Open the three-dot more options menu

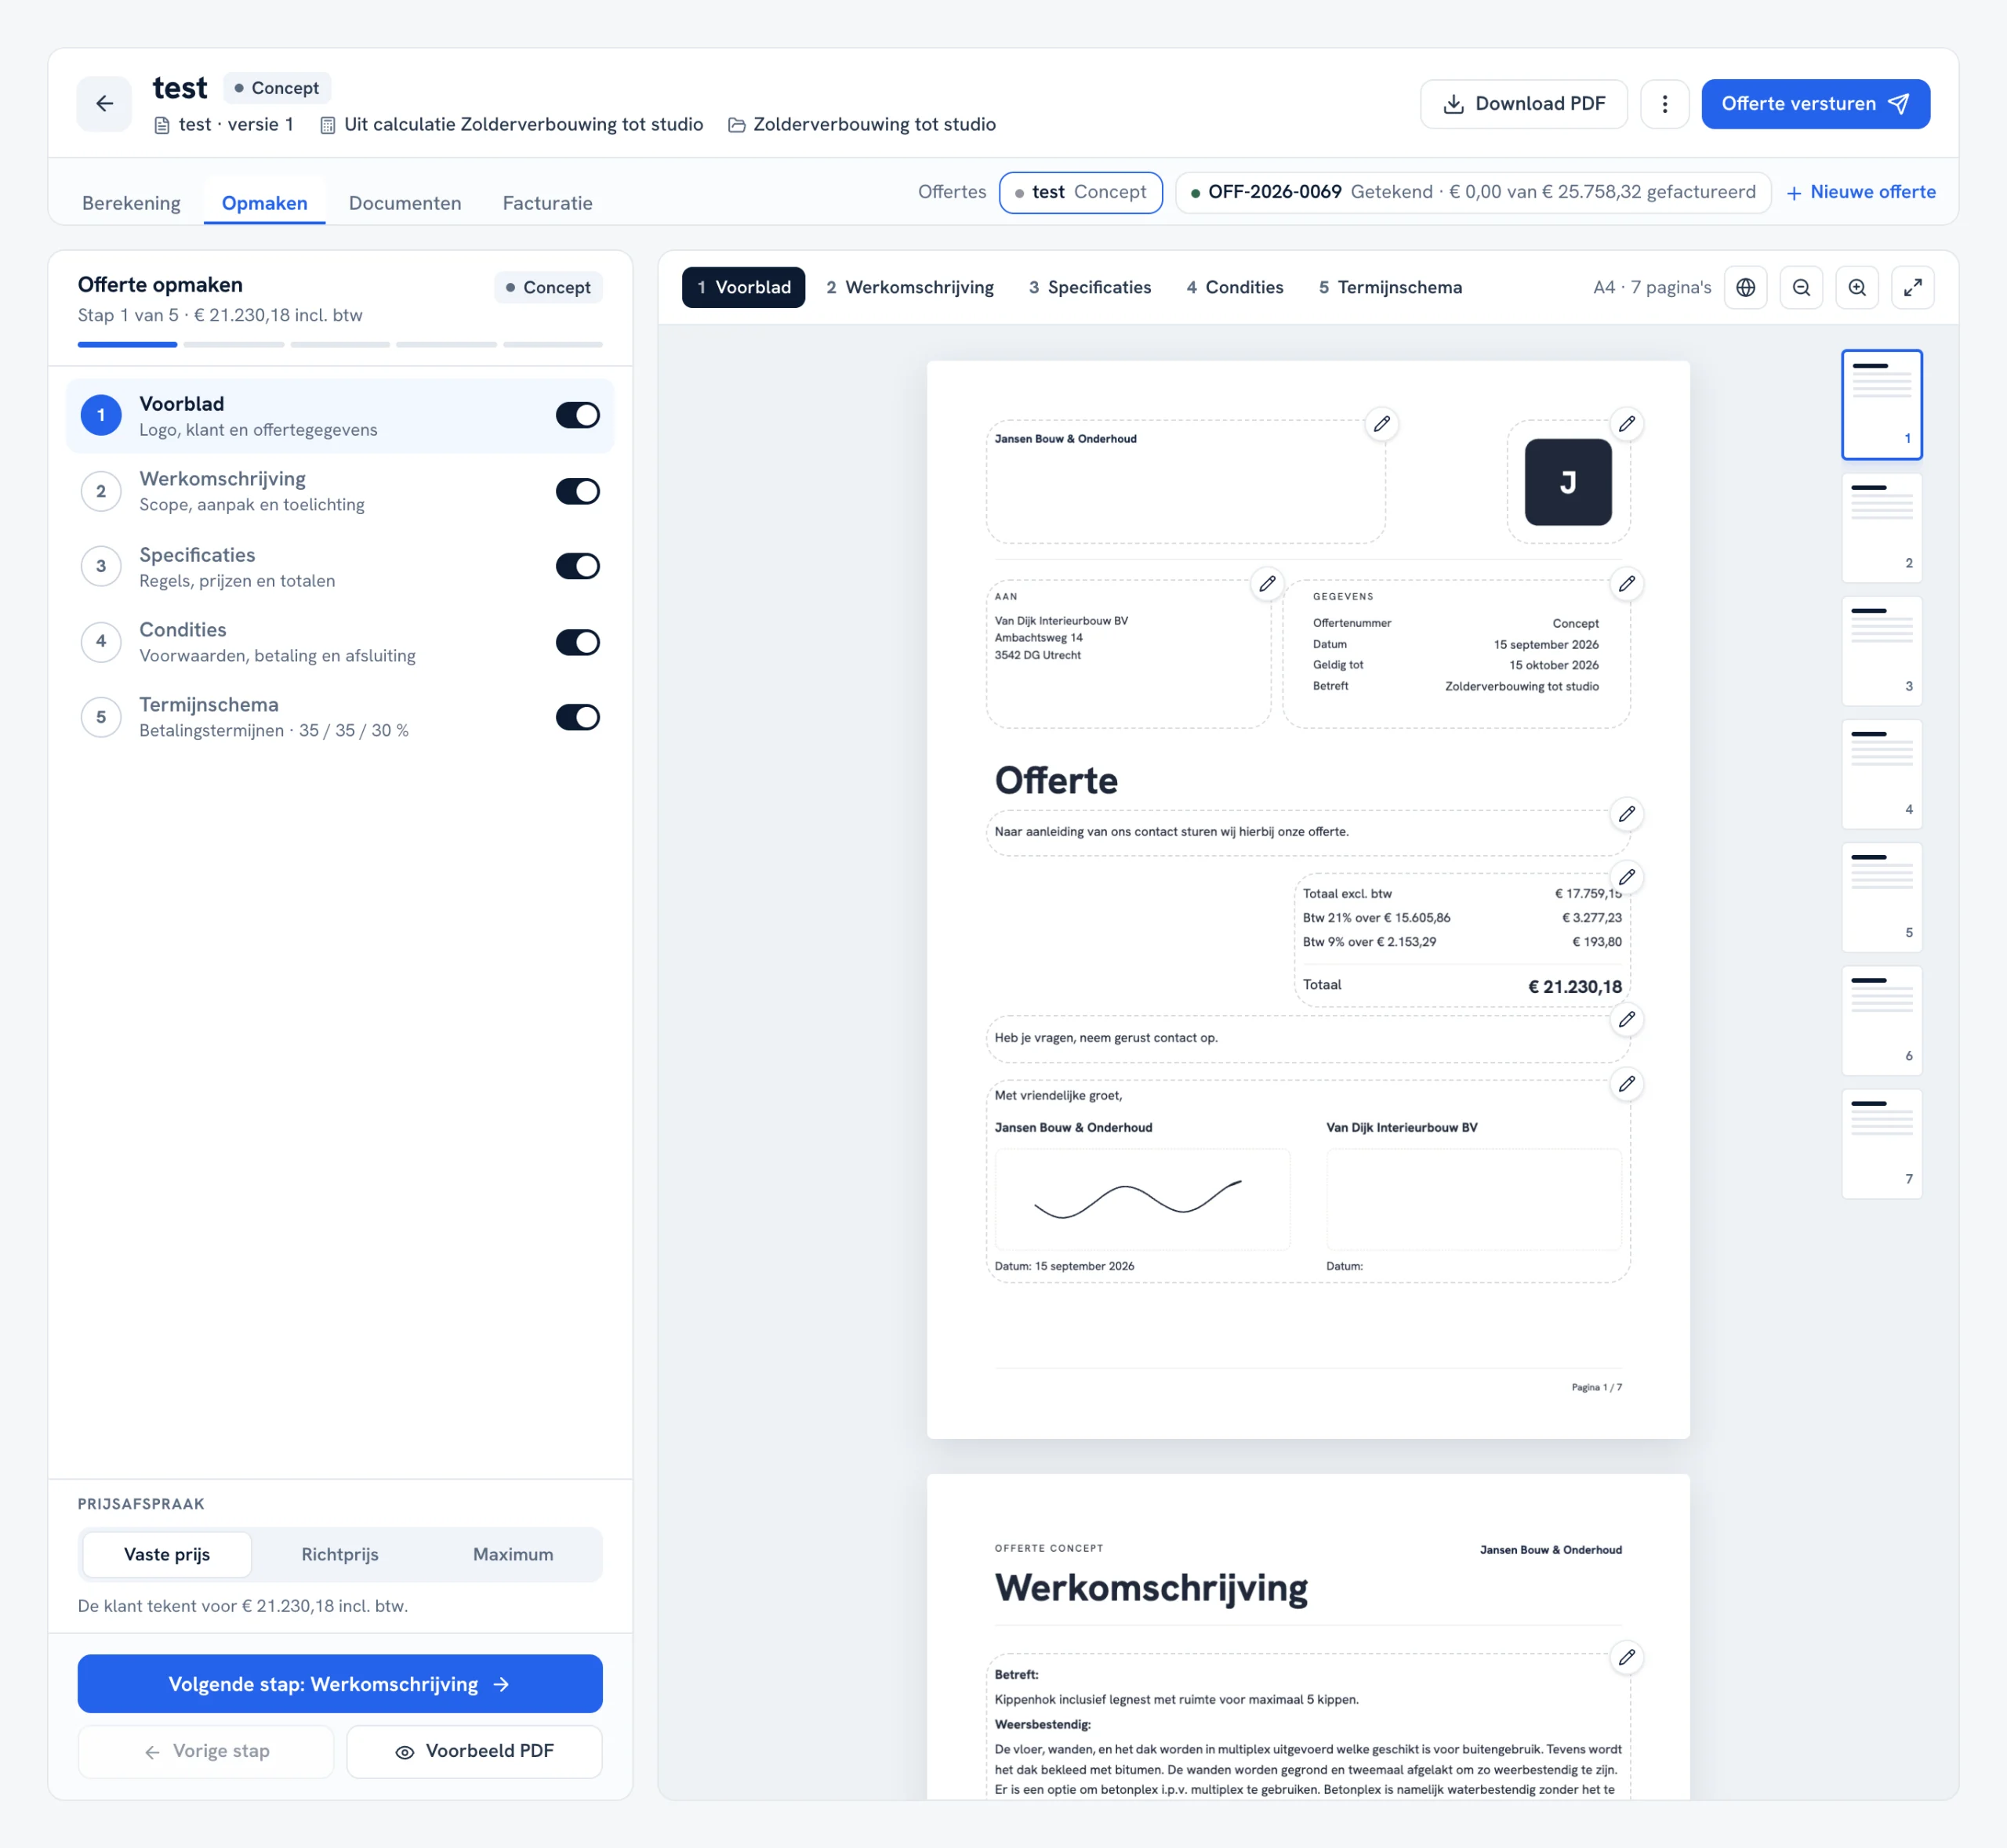(1665, 104)
